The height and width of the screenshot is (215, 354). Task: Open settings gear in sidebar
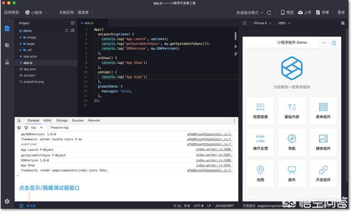coord(7,201)
